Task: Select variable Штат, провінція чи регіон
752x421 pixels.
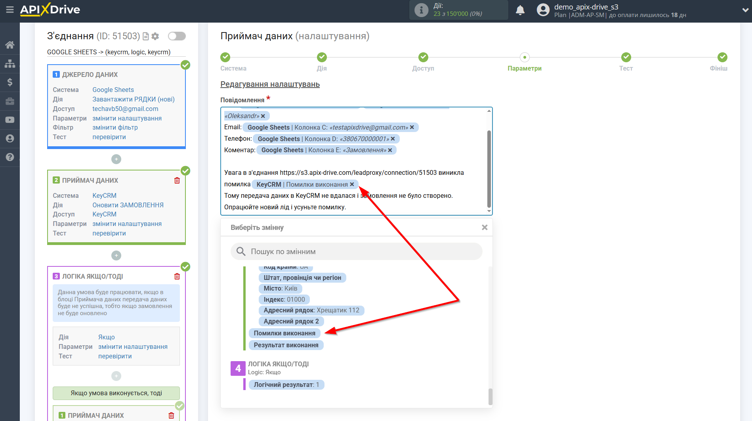Action: (302, 277)
